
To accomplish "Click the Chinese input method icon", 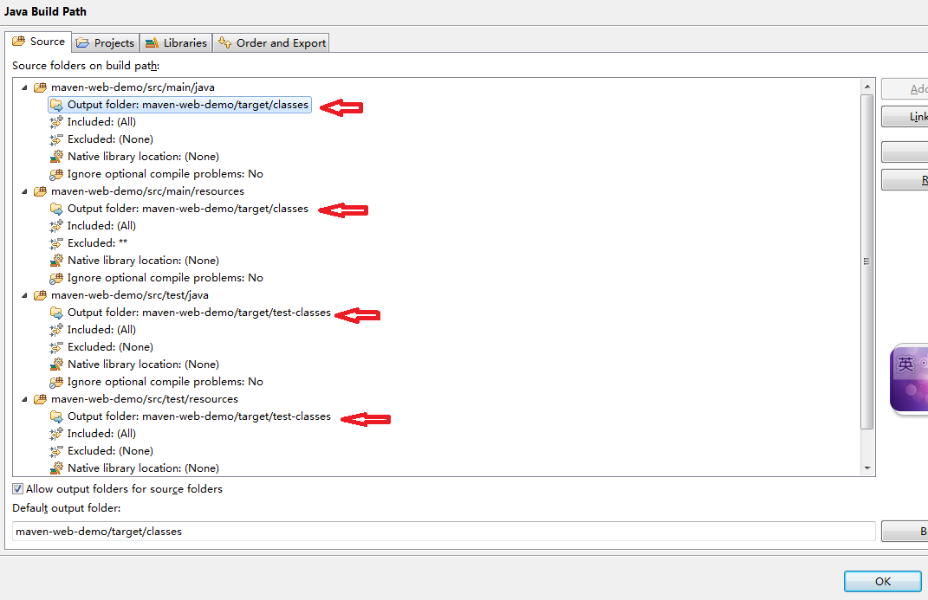I will coord(909,379).
